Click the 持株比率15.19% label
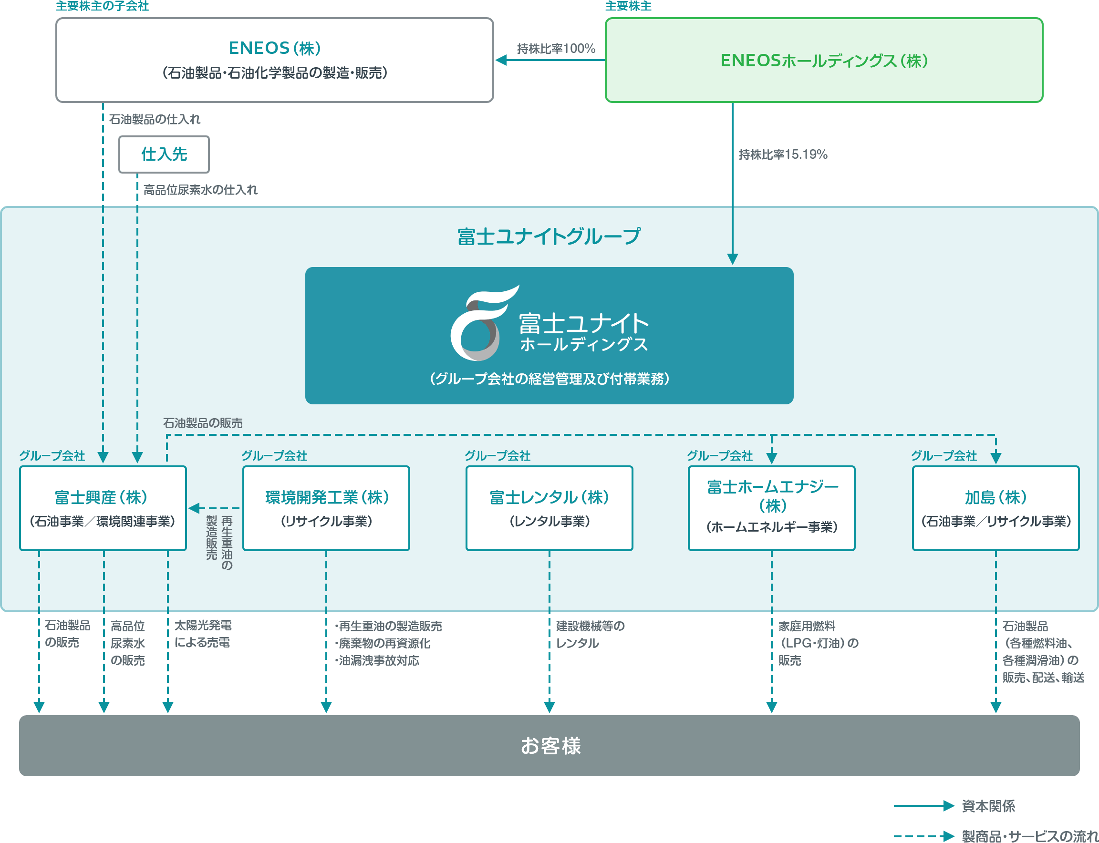Image resolution: width=1099 pixels, height=843 pixels. [783, 154]
